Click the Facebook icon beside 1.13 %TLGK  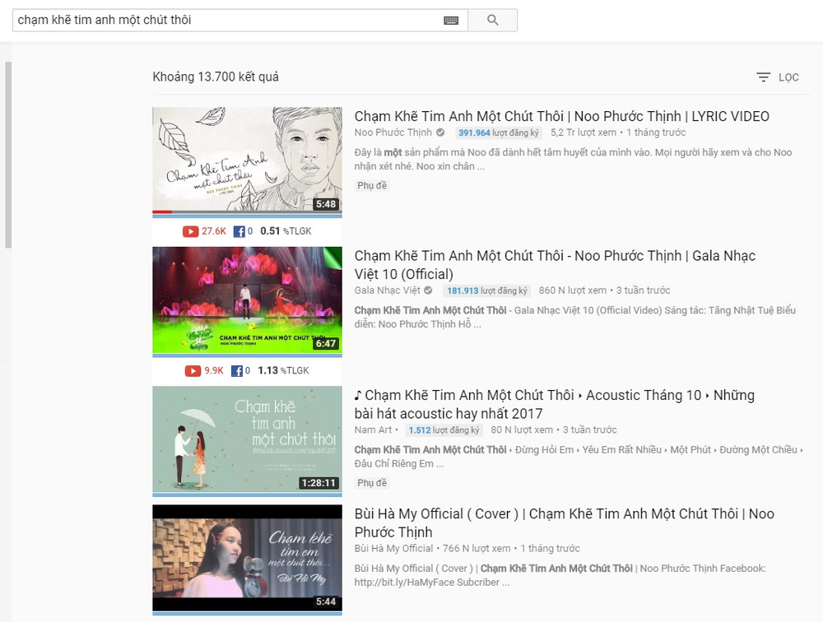tap(237, 371)
